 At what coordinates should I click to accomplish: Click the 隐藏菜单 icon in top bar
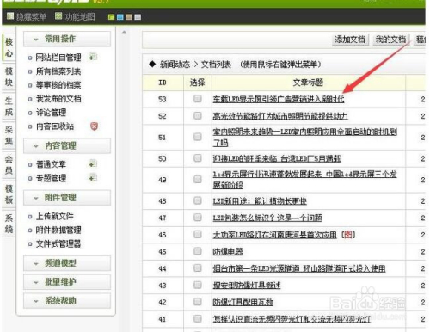[10, 16]
